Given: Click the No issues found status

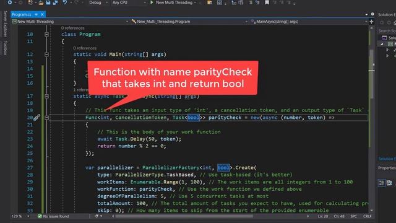Looking at the screenshot, I should [56, 216].
